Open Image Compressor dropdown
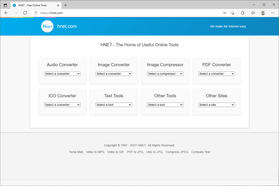The width and height of the screenshot is (279, 186). click(165, 74)
